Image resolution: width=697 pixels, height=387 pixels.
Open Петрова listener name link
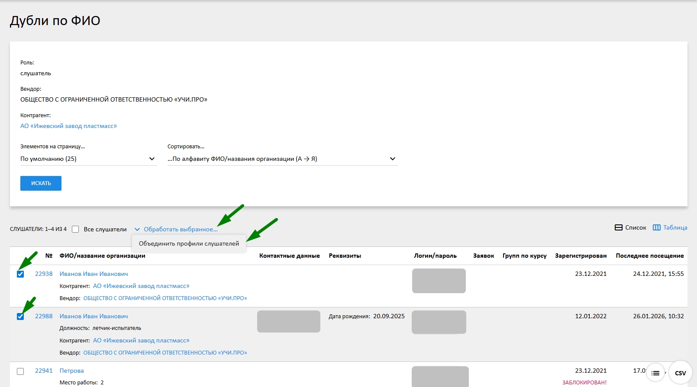71,371
